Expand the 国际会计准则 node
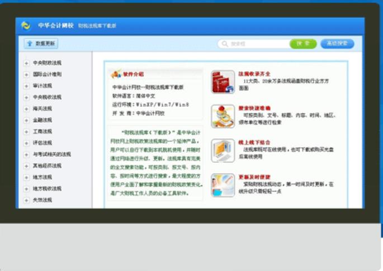Image resolution: width=383 pixels, height=271 pixels. (26, 75)
